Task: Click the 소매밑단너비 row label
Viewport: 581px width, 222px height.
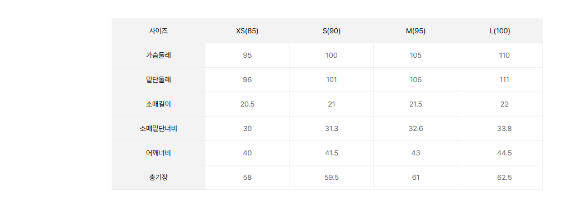Action: (159, 129)
